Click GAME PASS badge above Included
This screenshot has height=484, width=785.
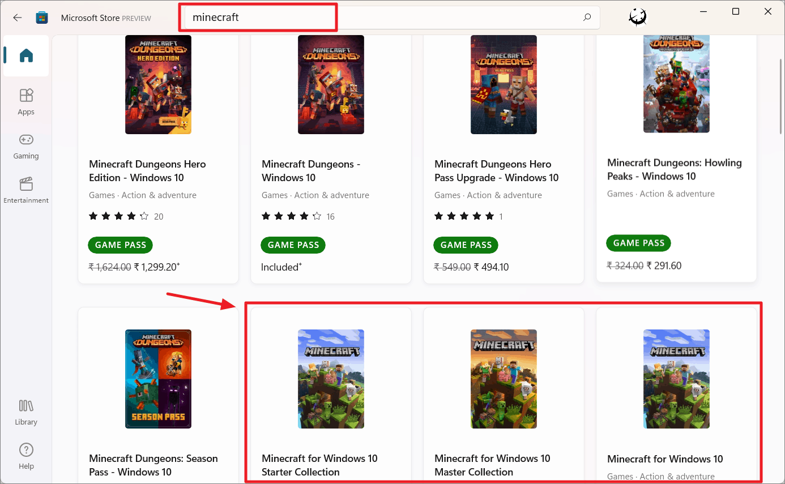[293, 245]
